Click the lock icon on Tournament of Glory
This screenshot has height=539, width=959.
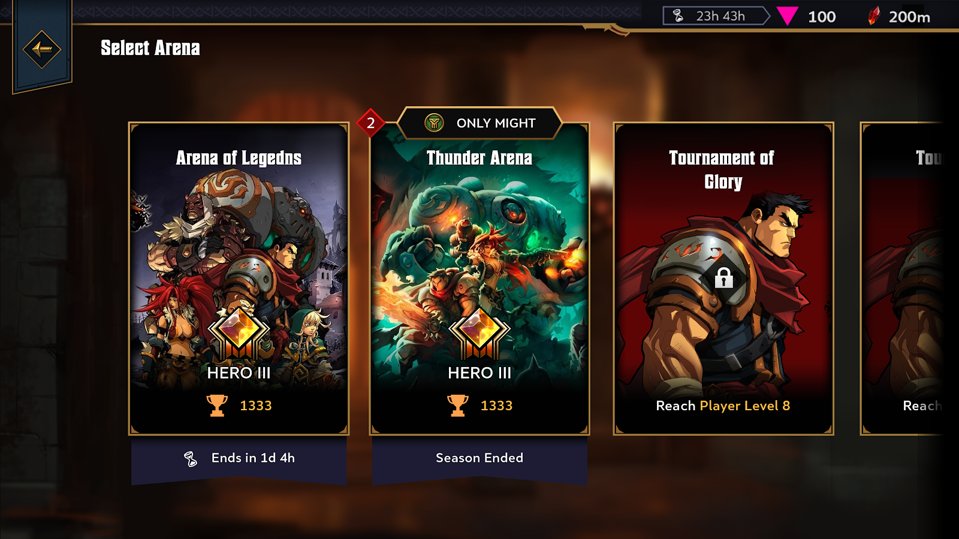[x=724, y=277]
